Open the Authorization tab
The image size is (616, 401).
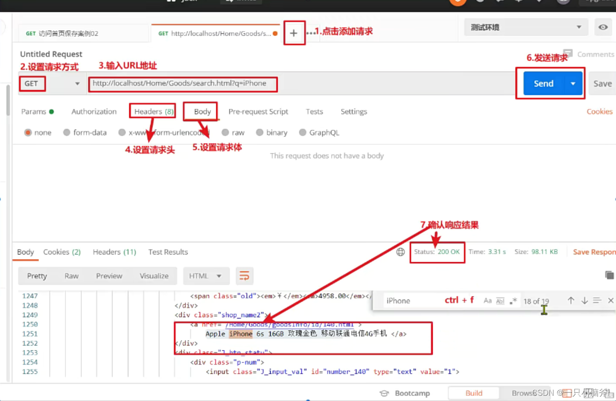click(94, 112)
